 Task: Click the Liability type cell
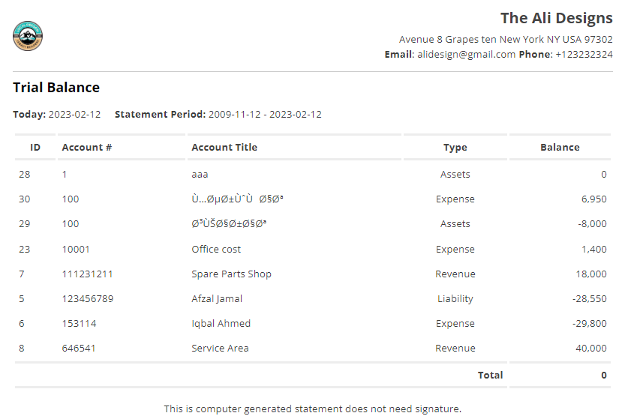(x=455, y=298)
